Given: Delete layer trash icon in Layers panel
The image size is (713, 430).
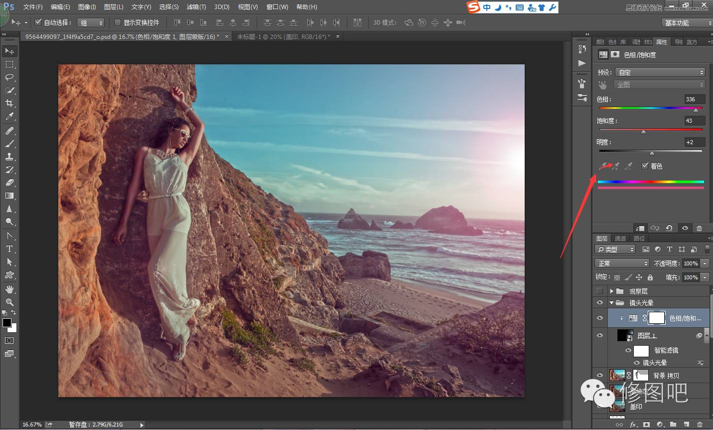Looking at the screenshot, I should click(x=699, y=425).
